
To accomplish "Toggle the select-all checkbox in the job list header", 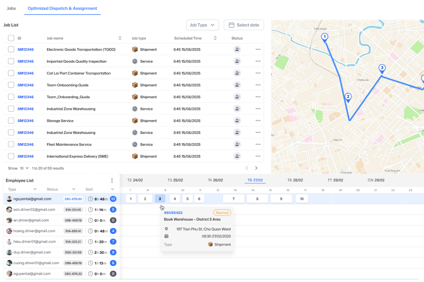I will pos(11,38).
